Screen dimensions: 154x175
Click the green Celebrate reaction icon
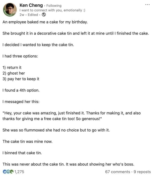pos(11,172)
